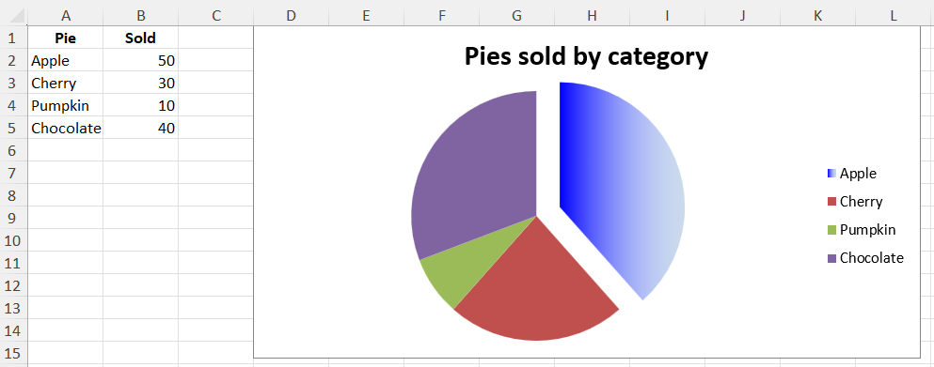The height and width of the screenshot is (367, 934).
Task: Click the cell containing 'Chocolate'
Action: pyautogui.click(x=66, y=128)
